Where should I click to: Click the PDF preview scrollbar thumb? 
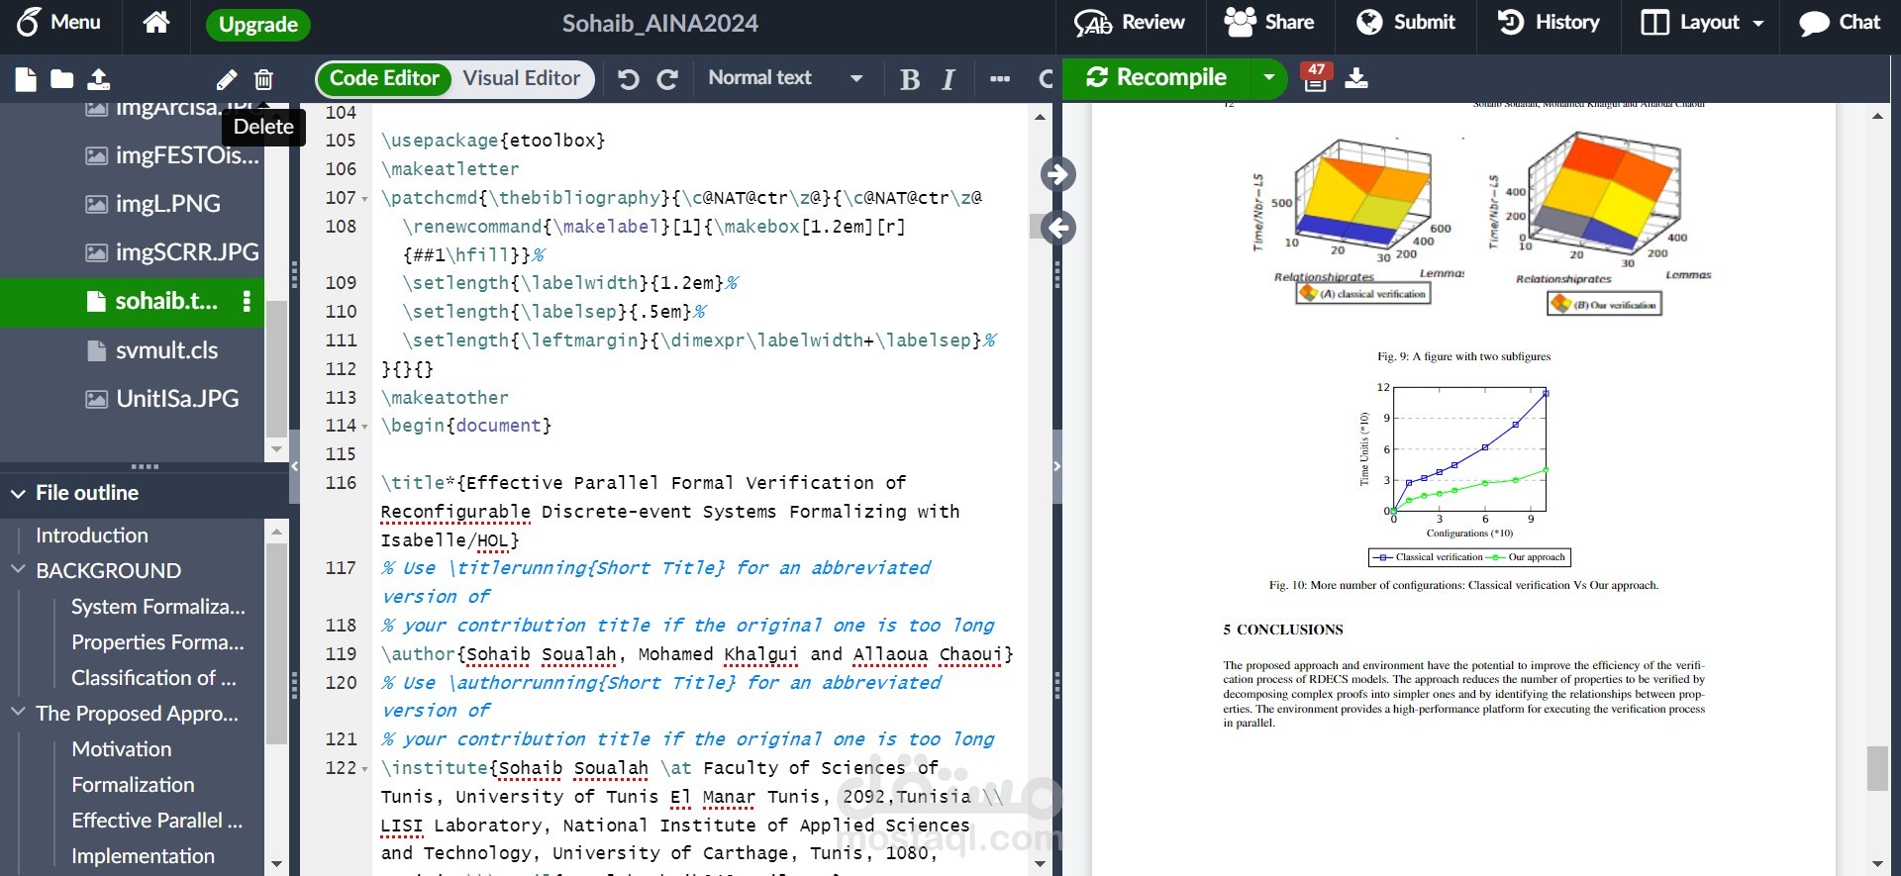(1877, 768)
